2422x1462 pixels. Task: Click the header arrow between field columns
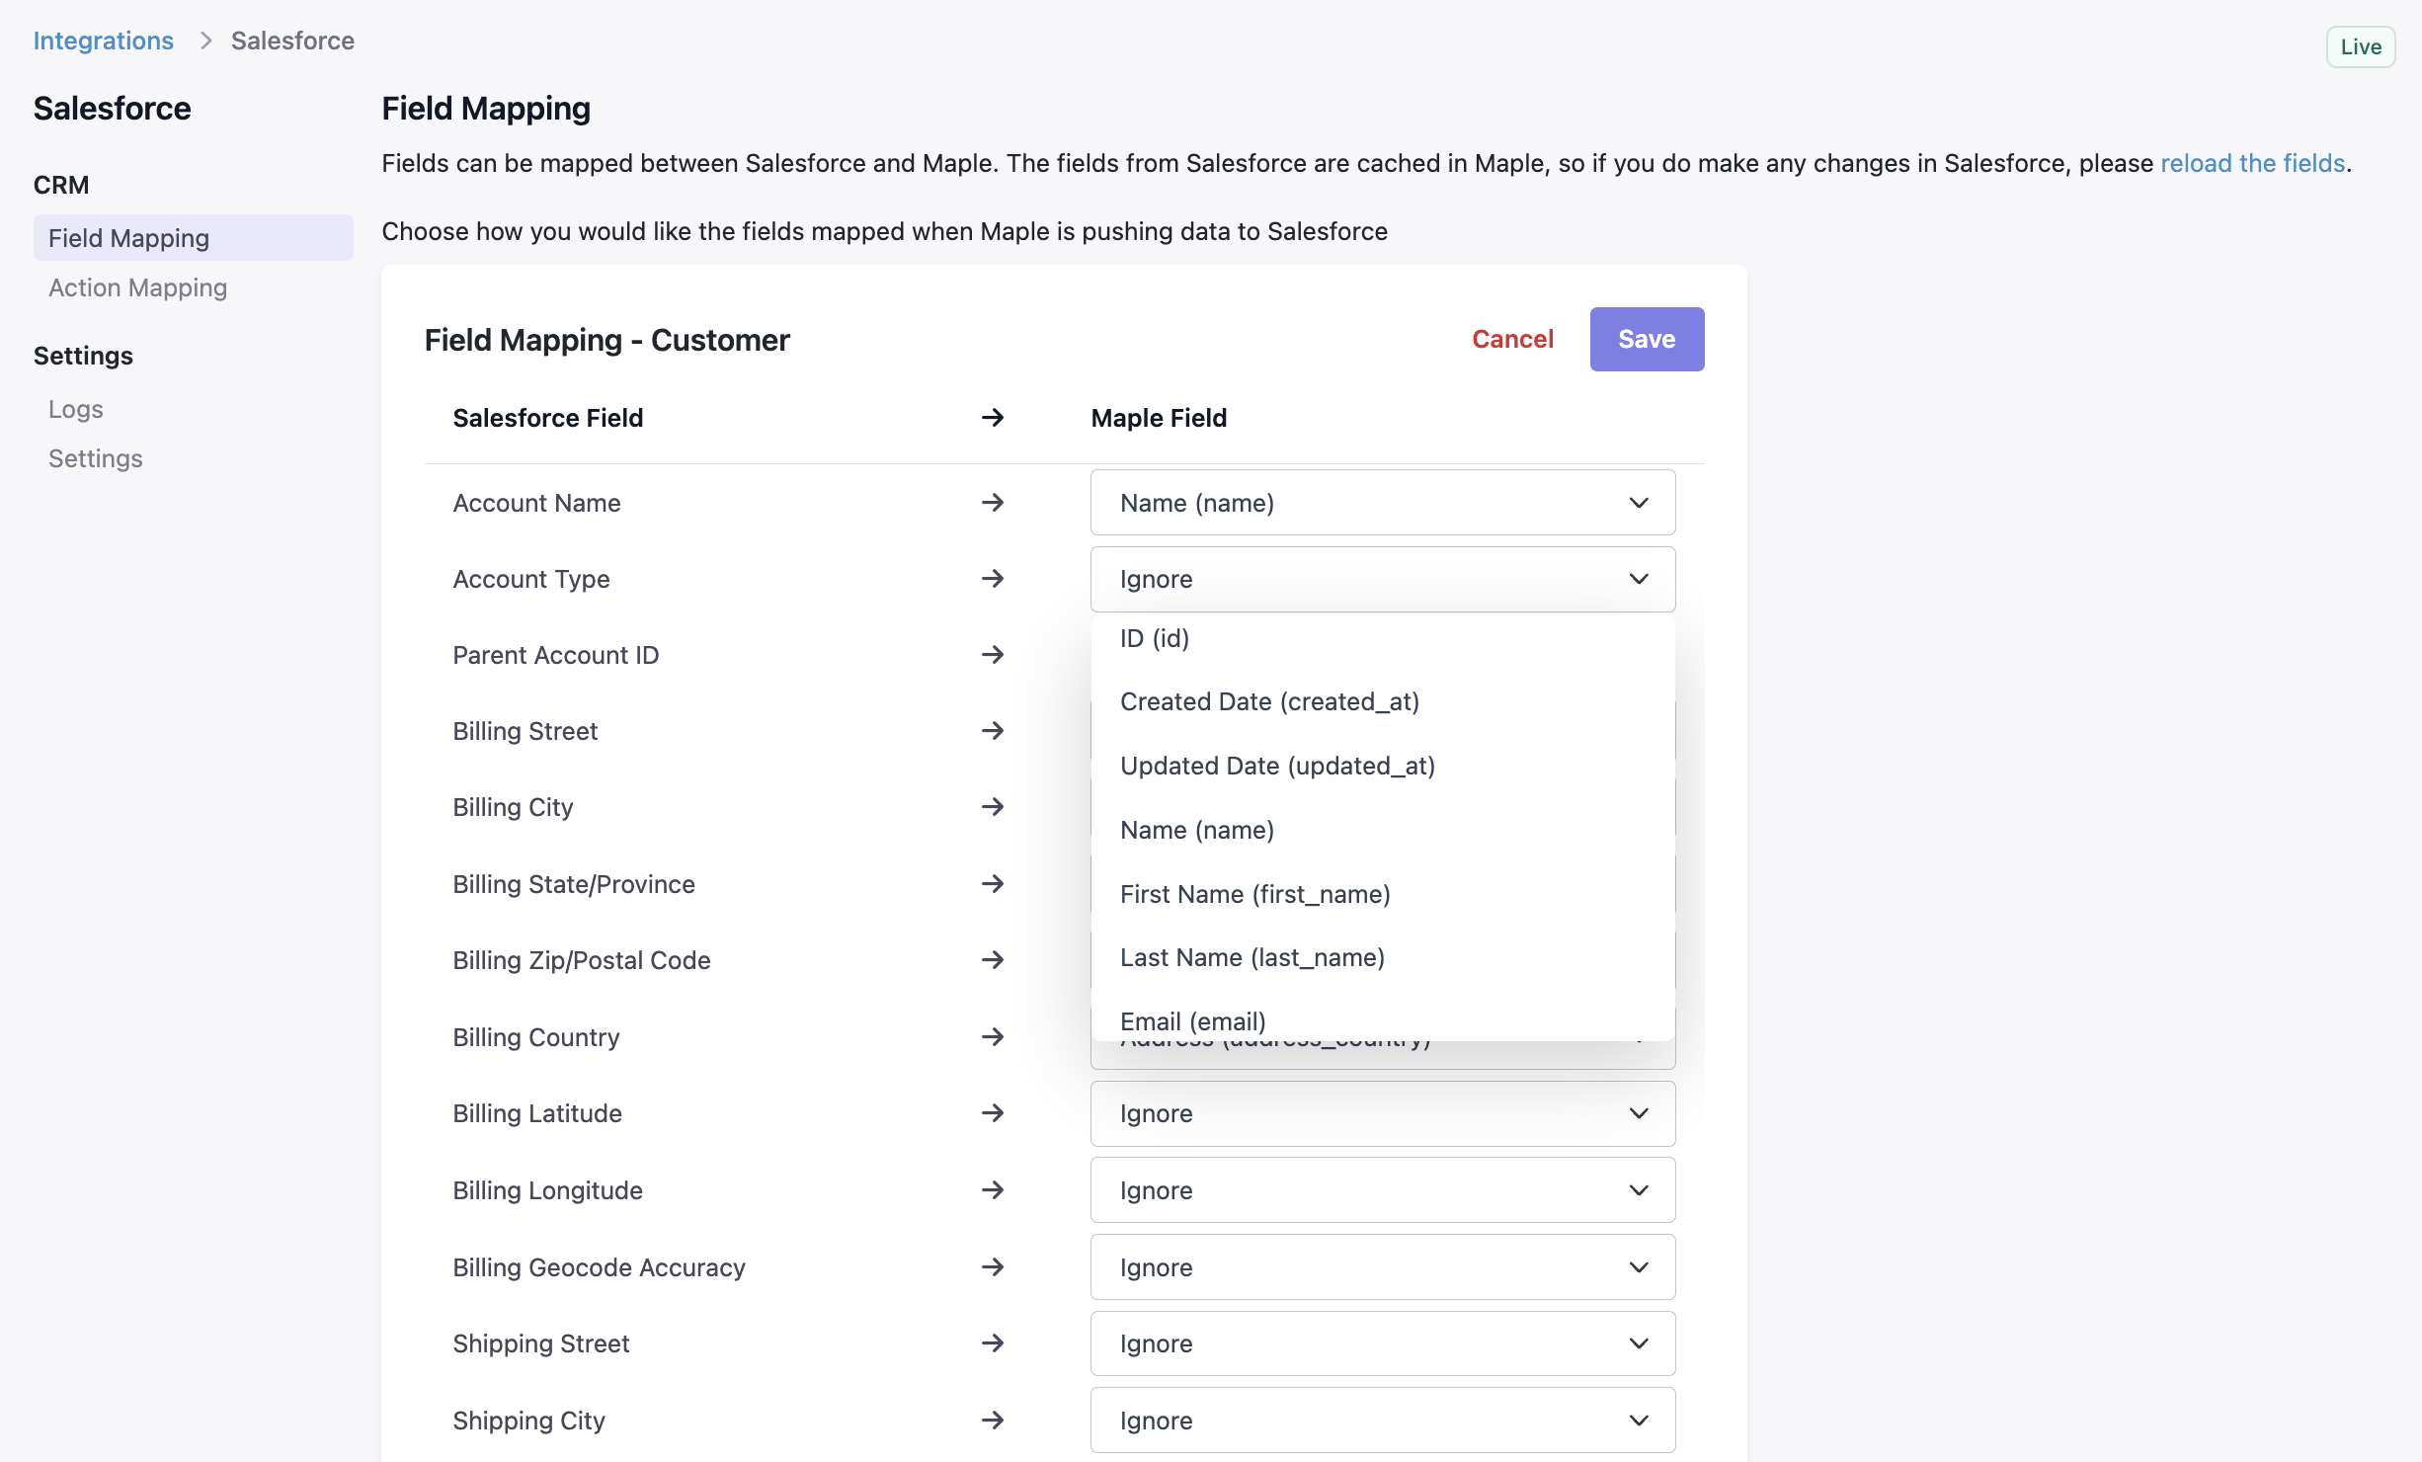(992, 418)
